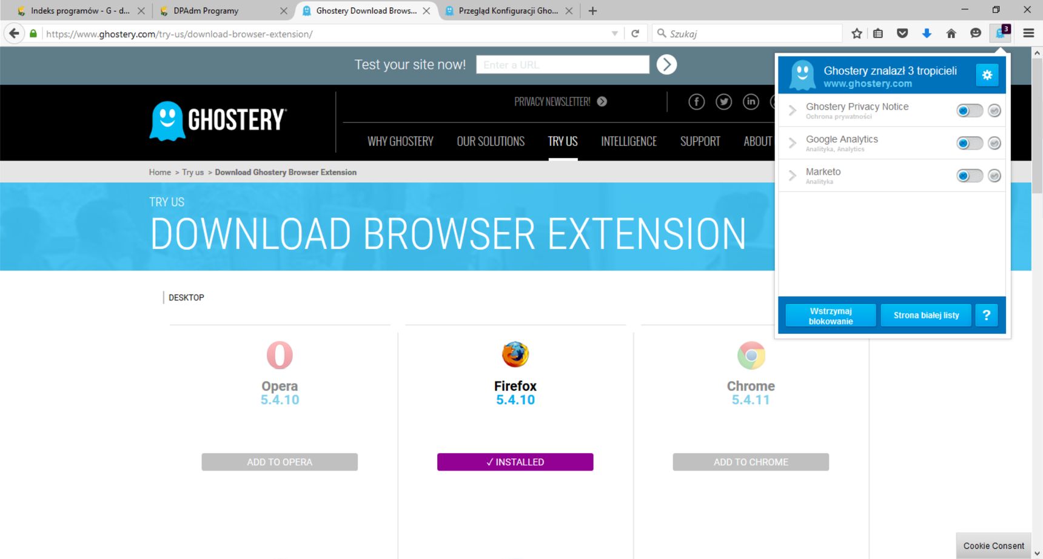Click the green padlock site identity icon
This screenshot has width=1043, height=559.
[x=33, y=34]
